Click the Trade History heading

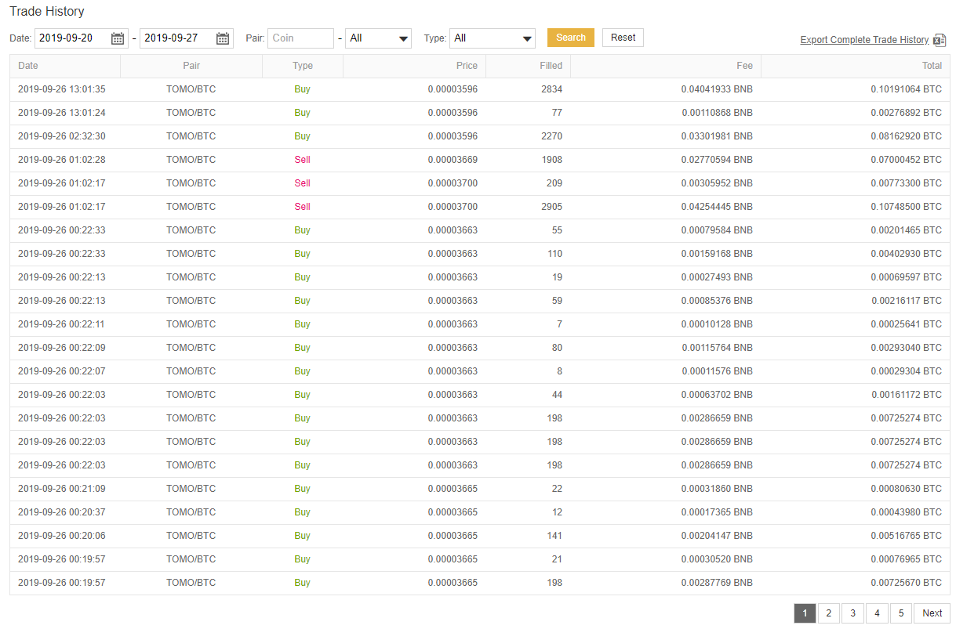tap(47, 12)
